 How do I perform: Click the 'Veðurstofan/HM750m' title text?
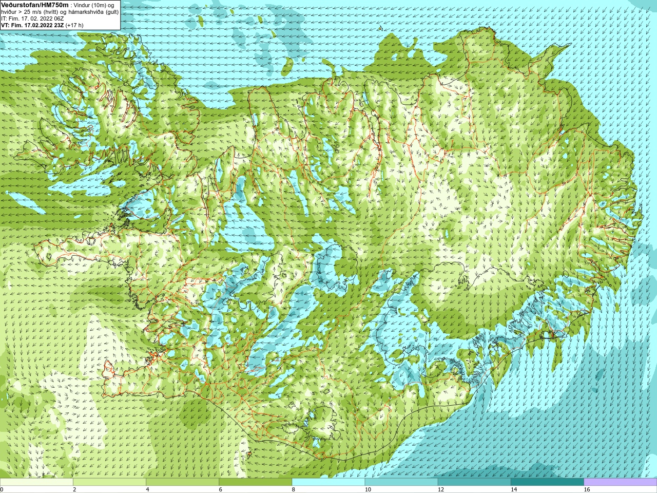[x=35, y=5]
